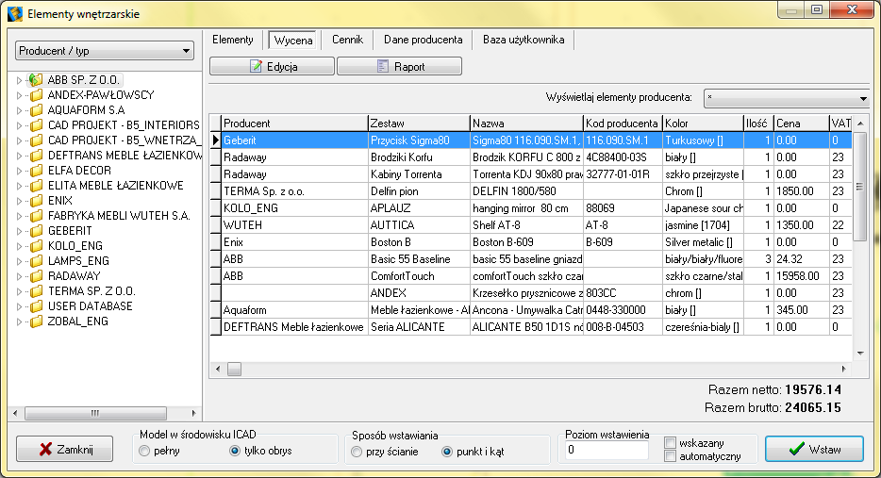Expand the KOLO_ENG tree node
This screenshot has height=478, width=881.
(x=19, y=247)
